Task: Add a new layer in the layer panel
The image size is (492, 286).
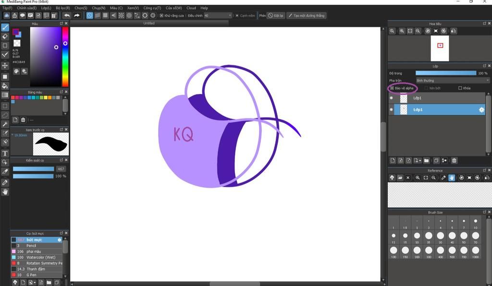Action: 393,161
